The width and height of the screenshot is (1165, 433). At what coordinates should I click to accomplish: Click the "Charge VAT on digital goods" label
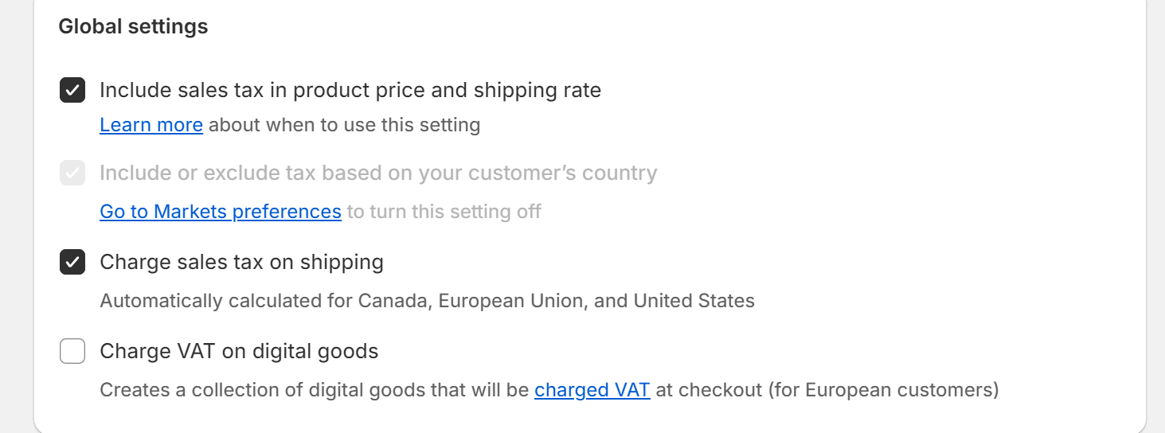point(239,351)
